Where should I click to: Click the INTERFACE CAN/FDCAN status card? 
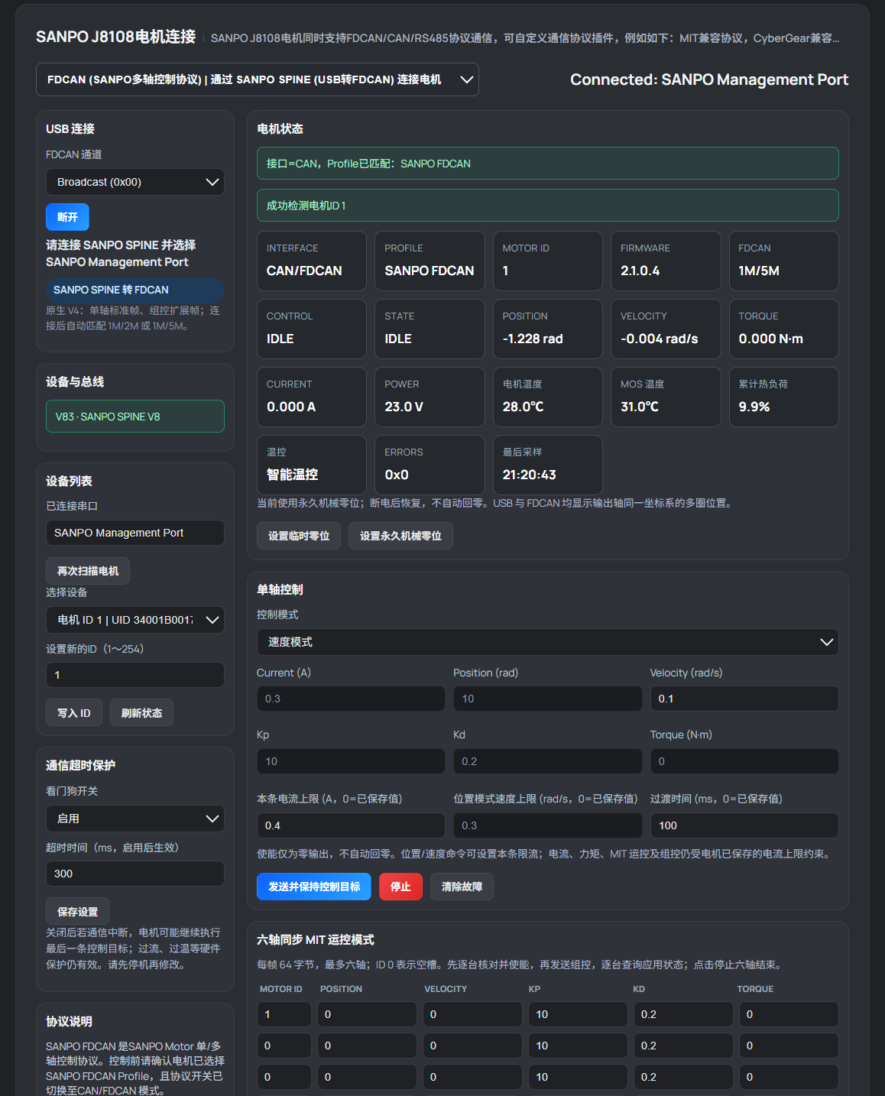(312, 261)
